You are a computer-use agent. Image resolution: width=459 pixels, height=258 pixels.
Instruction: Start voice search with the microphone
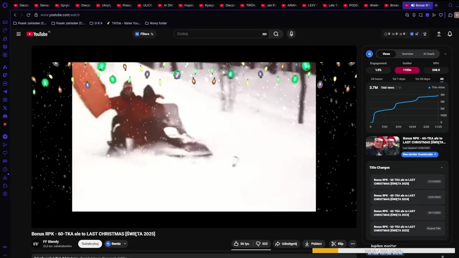pos(291,34)
